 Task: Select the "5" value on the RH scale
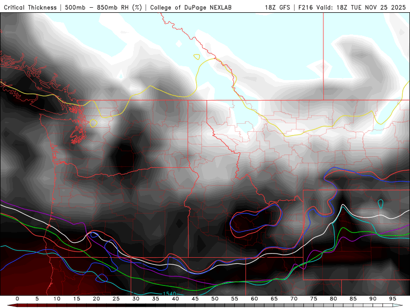(37, 299)
